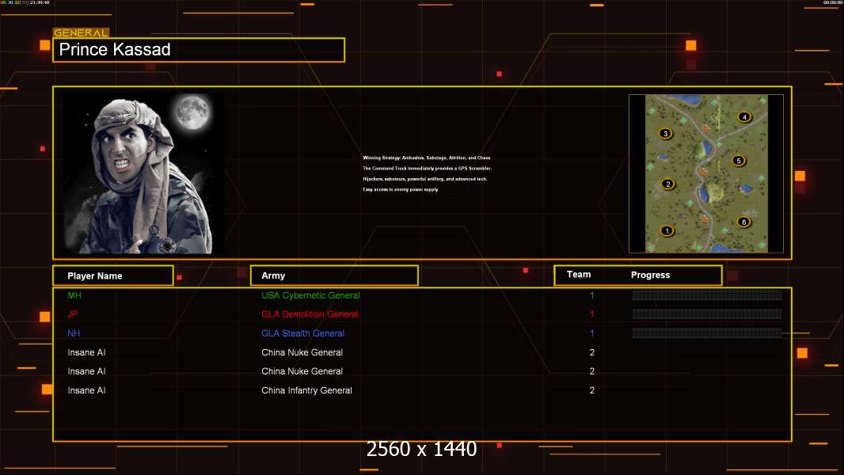Click the Team column header
Viewport: 844px width, 475px height.
[x=579, y=275]
